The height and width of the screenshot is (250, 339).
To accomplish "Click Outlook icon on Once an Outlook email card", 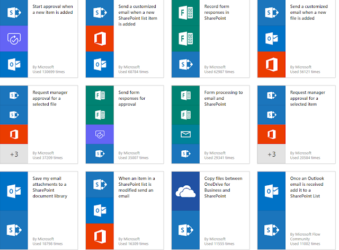I will click(x=271, y=191).
